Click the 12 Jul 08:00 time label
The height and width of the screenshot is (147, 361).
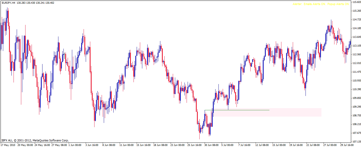click(262, 145)
